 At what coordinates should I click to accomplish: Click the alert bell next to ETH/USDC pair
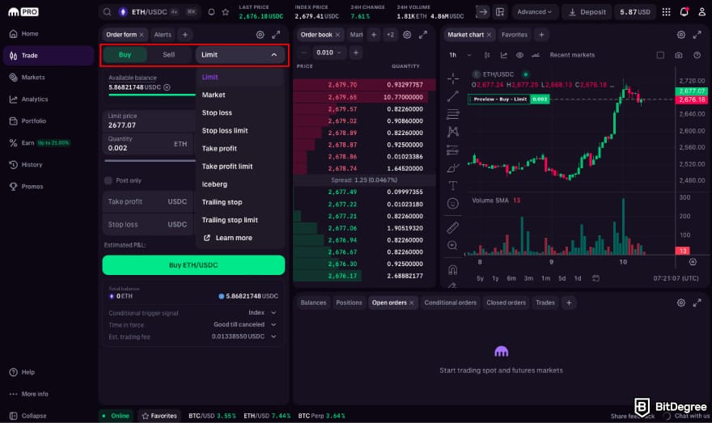tap(212, 12)
